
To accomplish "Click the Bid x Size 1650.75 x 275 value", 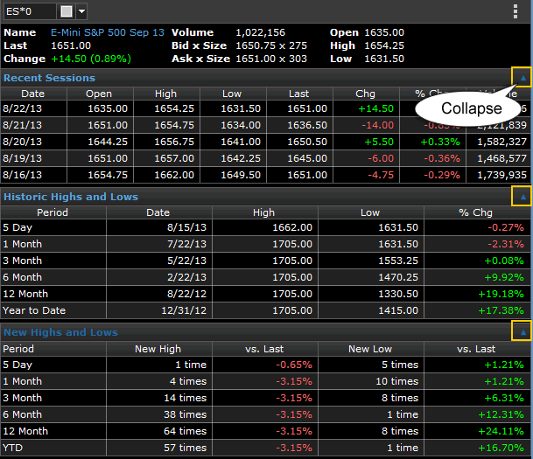I will point(271,45).
